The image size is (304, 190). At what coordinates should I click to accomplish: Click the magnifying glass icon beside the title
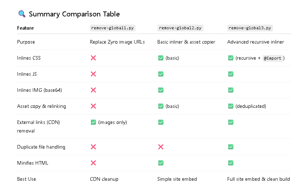point(22,14)
